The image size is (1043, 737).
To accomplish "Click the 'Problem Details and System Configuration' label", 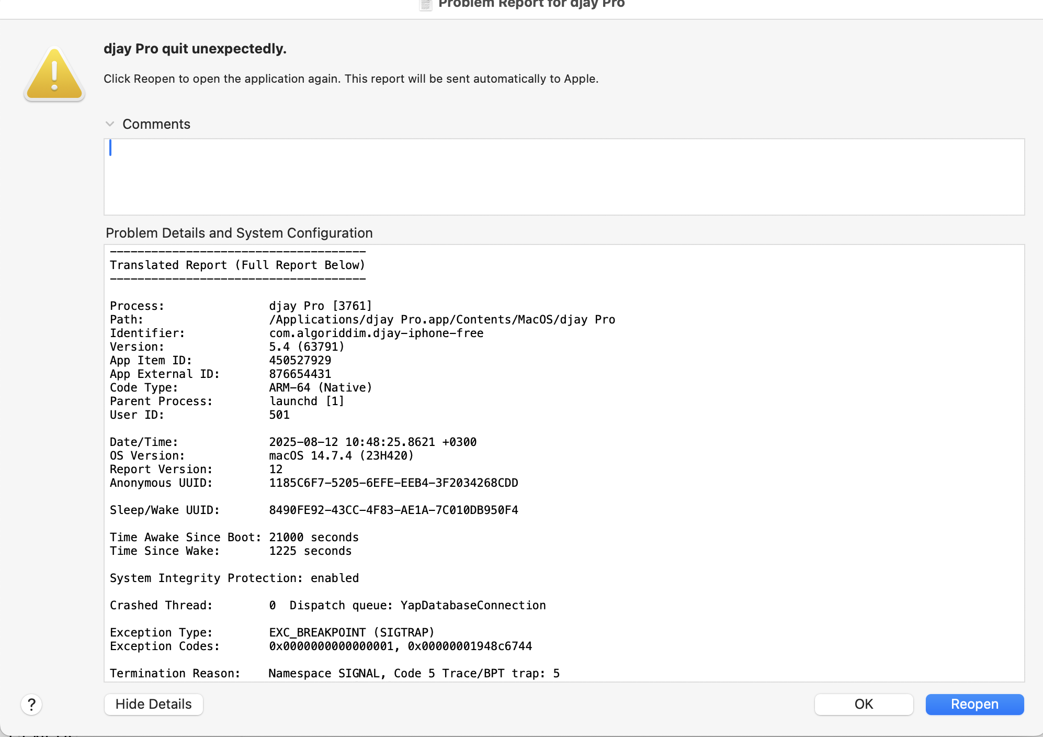I will point(239,233).
